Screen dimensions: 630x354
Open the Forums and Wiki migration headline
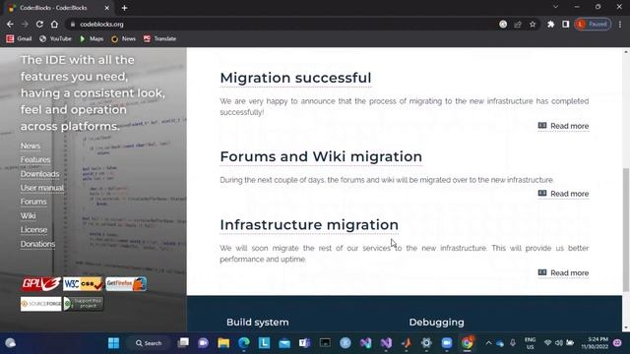[321, 156]
